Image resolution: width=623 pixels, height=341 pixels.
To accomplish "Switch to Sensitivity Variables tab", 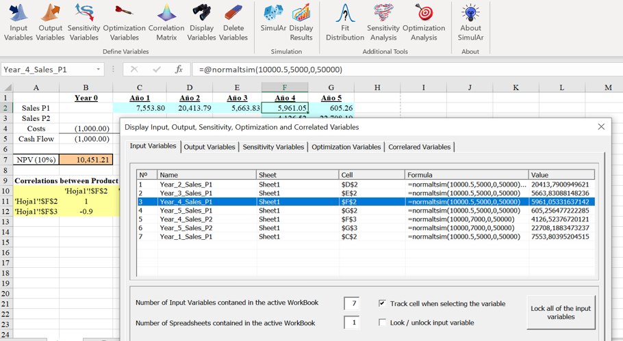I will (x=273, y=147).
